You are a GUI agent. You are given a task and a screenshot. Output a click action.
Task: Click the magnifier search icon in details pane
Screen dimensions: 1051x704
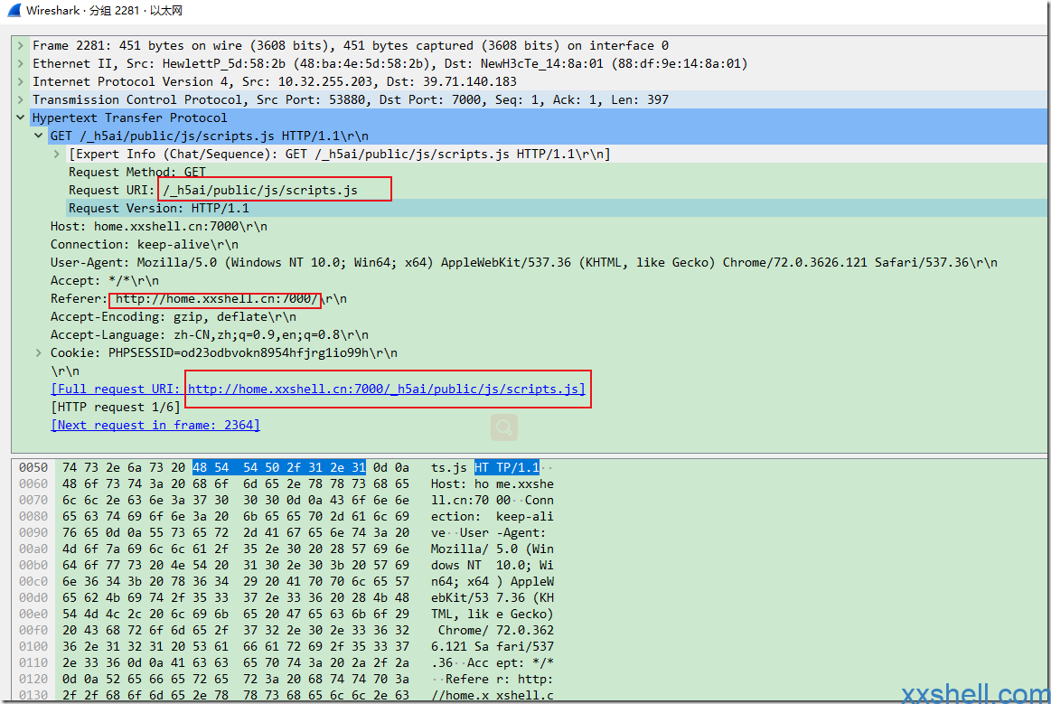(x=504, y=427)
